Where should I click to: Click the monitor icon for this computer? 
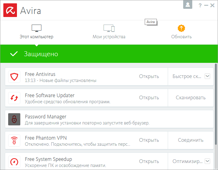(37, 28)
